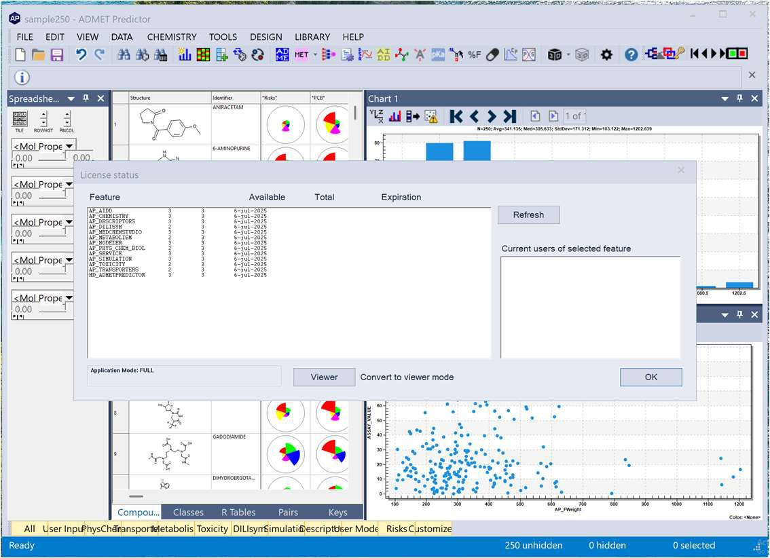Viewport: 770px width, 558px height.
Task: Open help with blue question mark icon
Action: pos(631,54)
